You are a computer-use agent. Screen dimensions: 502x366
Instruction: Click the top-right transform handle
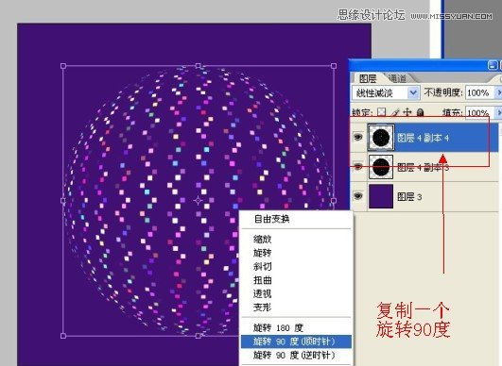coord(334,66)
